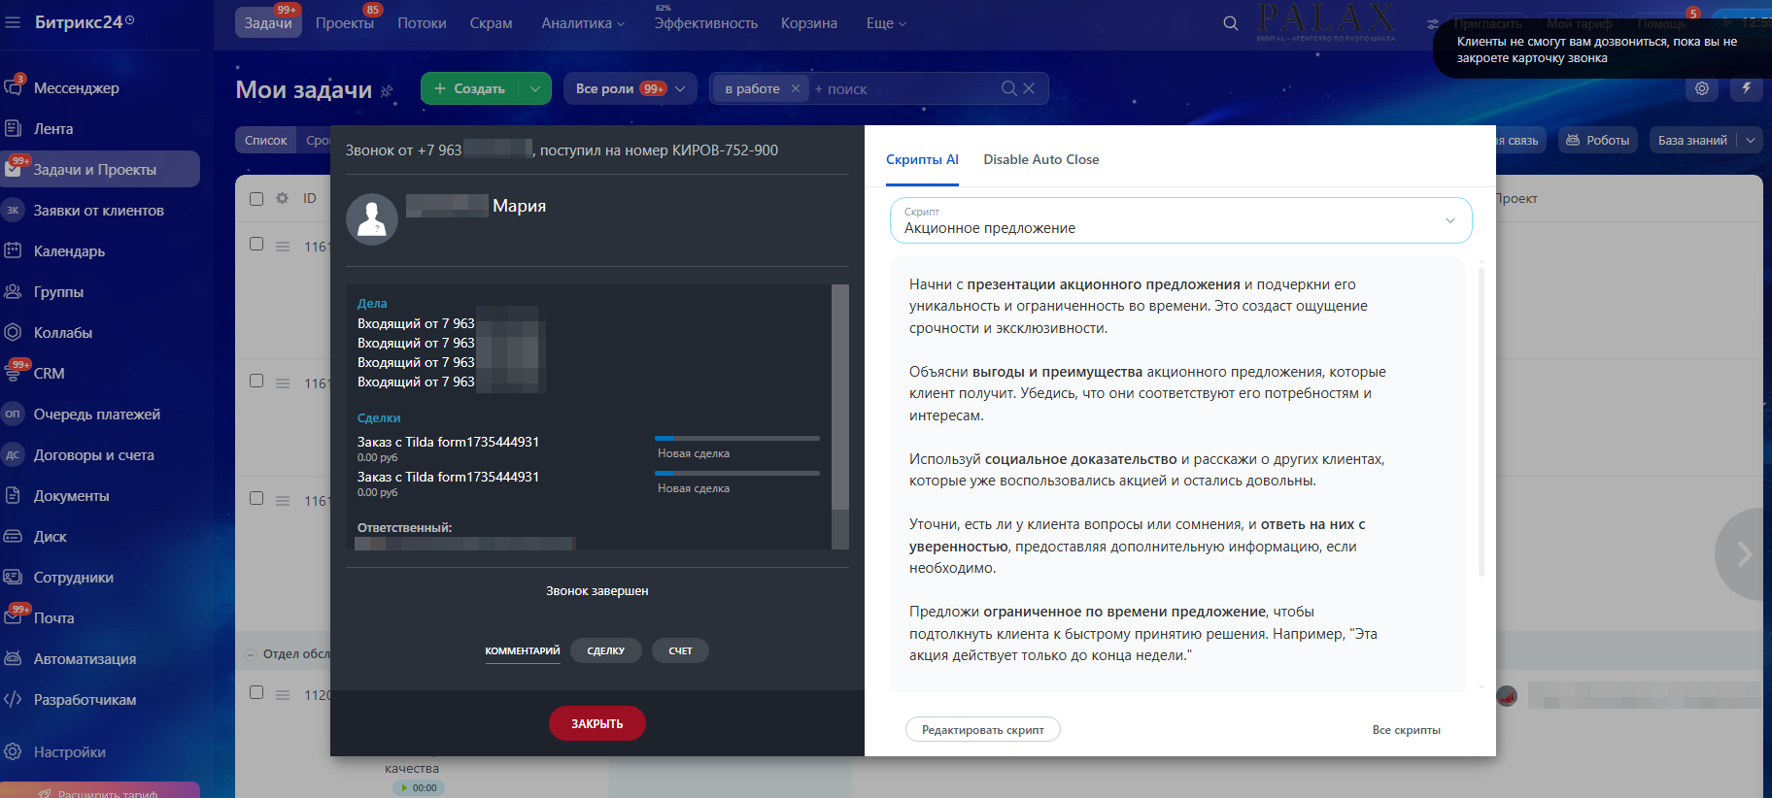Open the Проекты top tab
Viewport: 1772px width, 798px height.
click(x=345, y=23)
